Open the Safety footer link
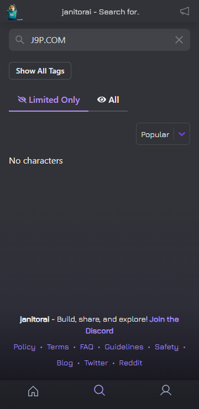The width and height of the screenshot is (199, 409). pos(166,347)
